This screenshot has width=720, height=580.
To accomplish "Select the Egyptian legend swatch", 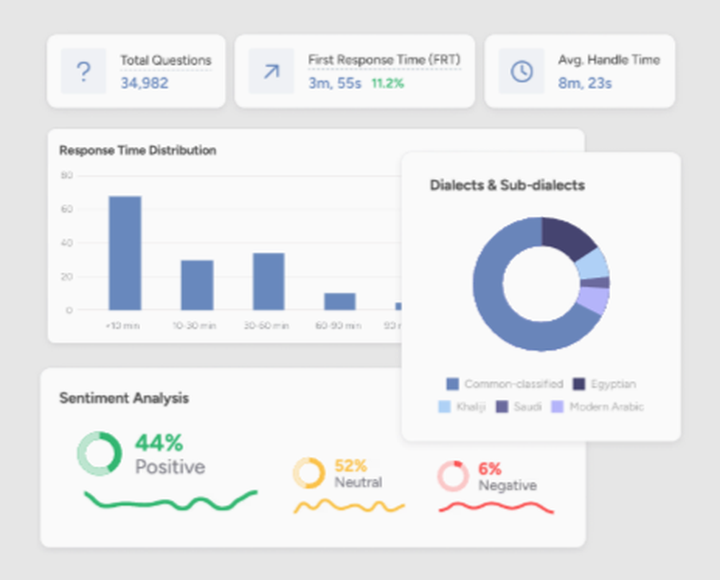I will tap(579, 384).
